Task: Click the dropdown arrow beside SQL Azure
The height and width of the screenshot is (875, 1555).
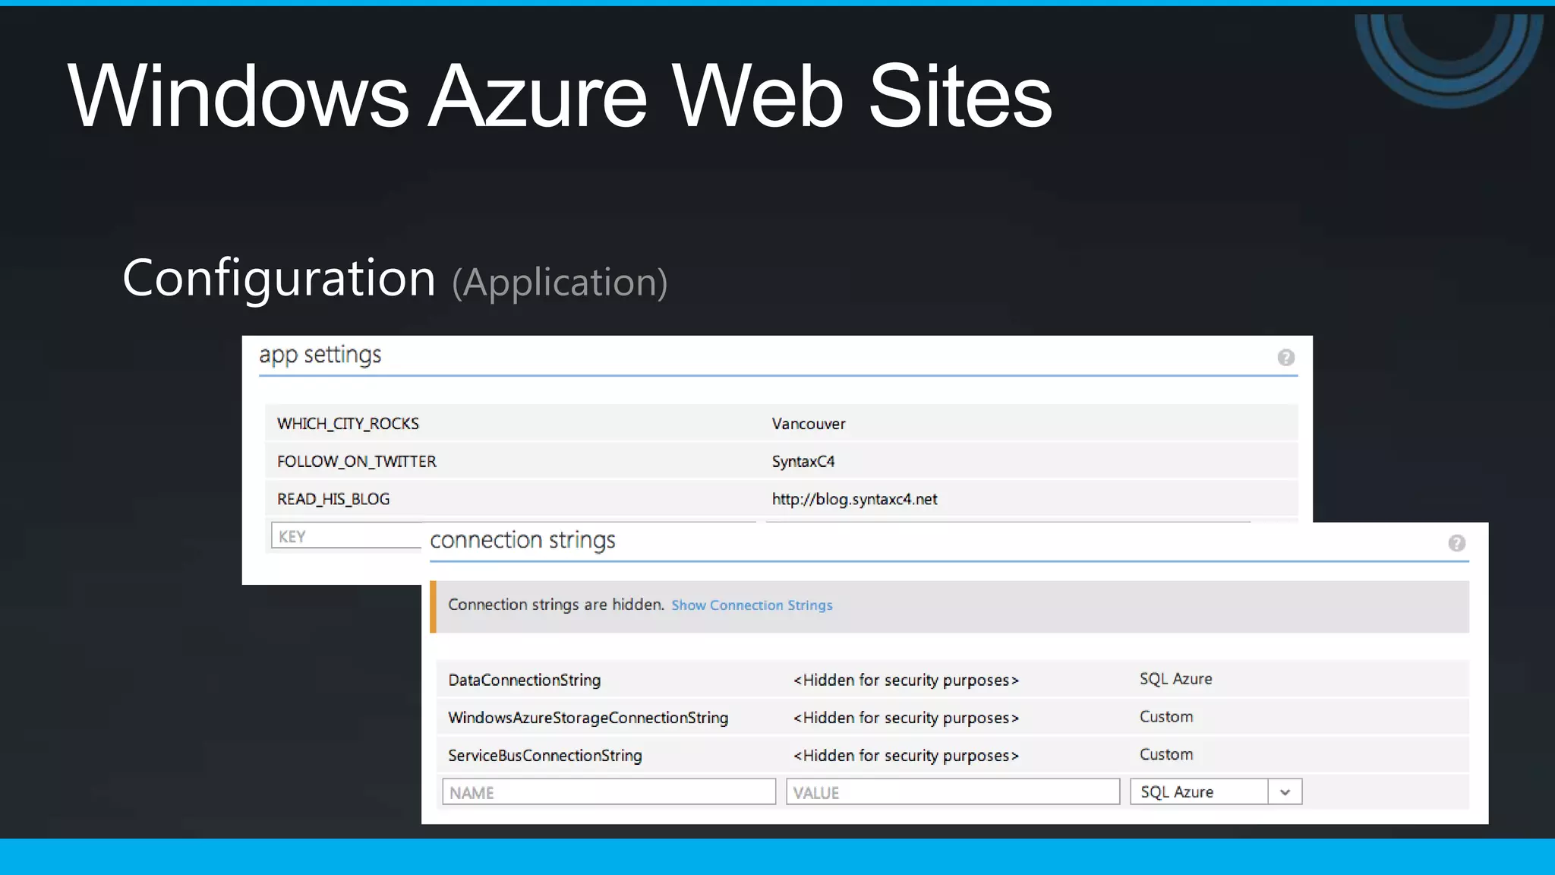Action: pyautogui.click(x=1285, y=792)
